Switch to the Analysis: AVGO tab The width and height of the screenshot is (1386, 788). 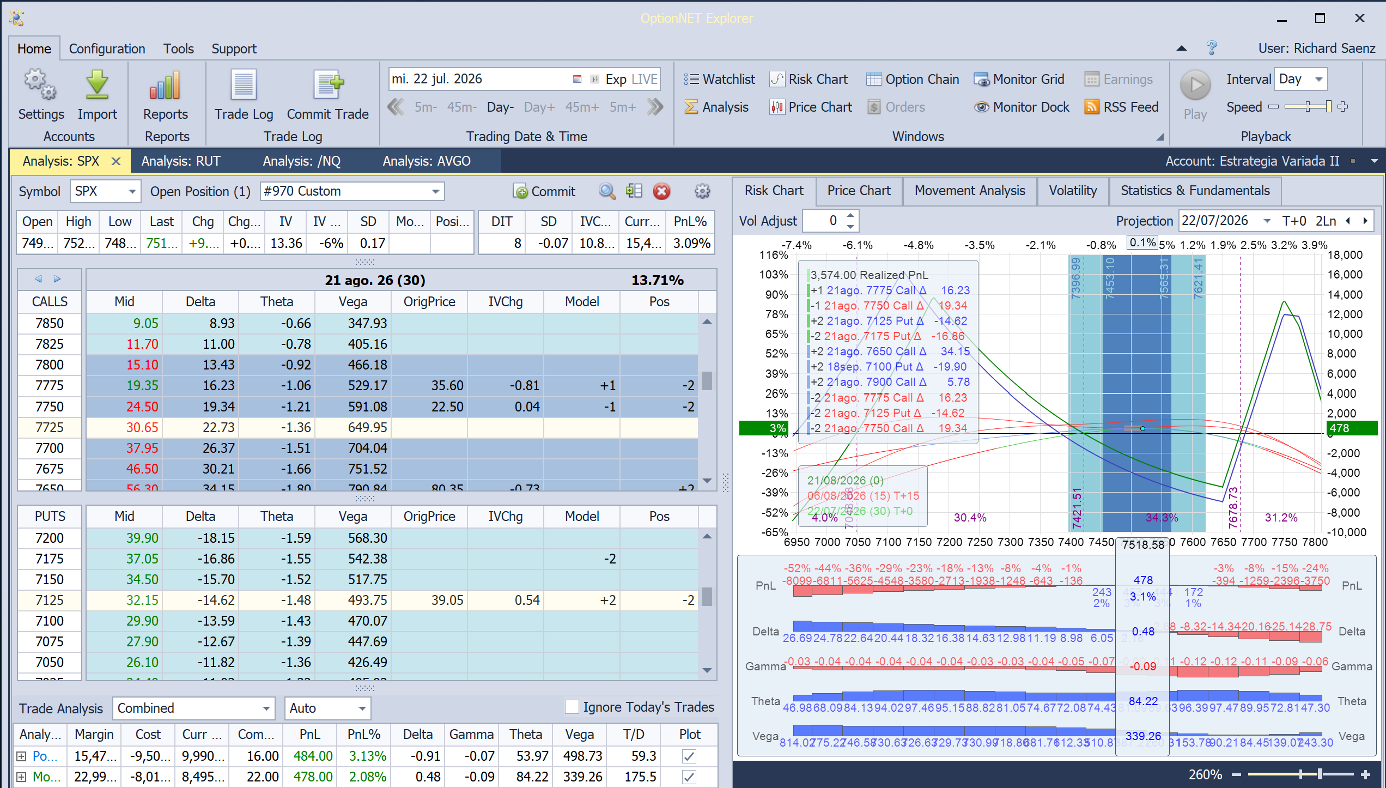tap(427, 161)
